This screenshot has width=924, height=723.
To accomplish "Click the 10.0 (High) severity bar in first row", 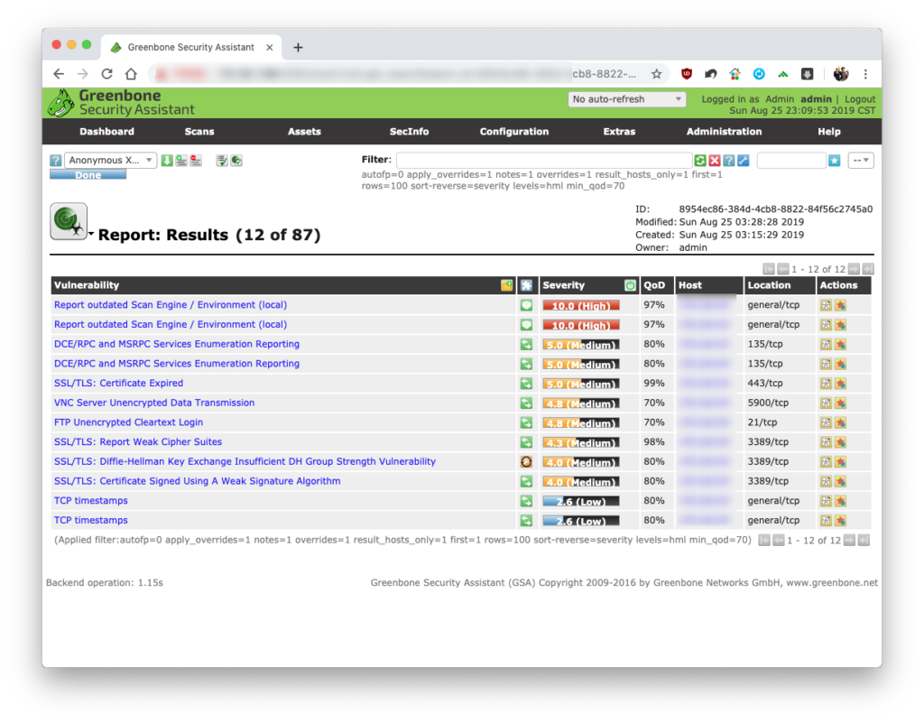I will pyautogui.click(x=580, y=305).
